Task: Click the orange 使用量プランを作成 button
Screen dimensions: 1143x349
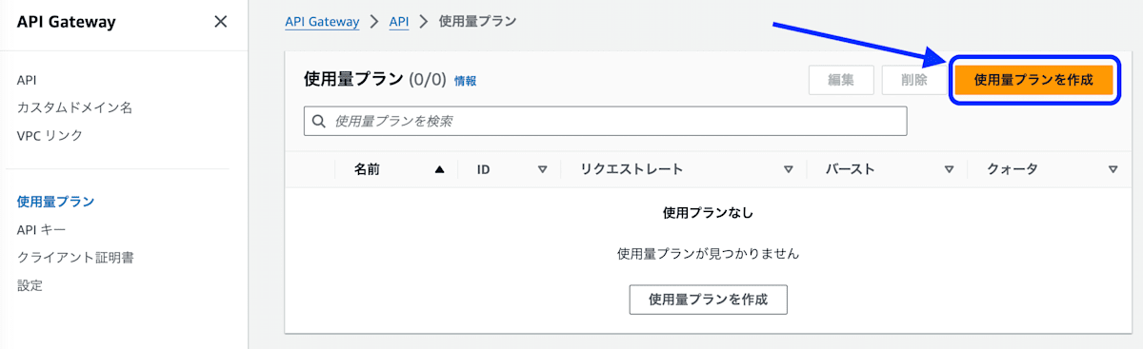Action: (x=1033, y=80)
